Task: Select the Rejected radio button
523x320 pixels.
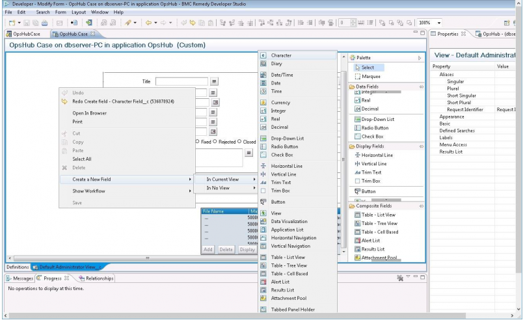Action: 215,142
